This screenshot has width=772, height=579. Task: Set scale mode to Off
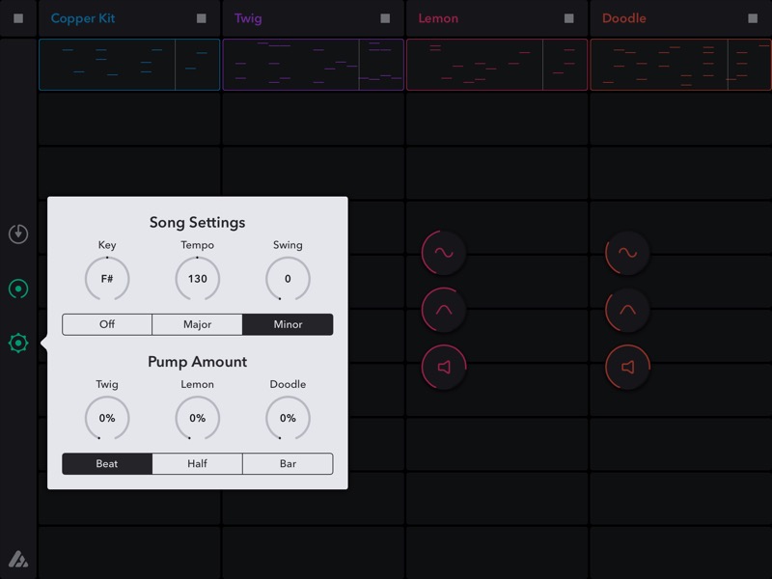click(107, 324)
